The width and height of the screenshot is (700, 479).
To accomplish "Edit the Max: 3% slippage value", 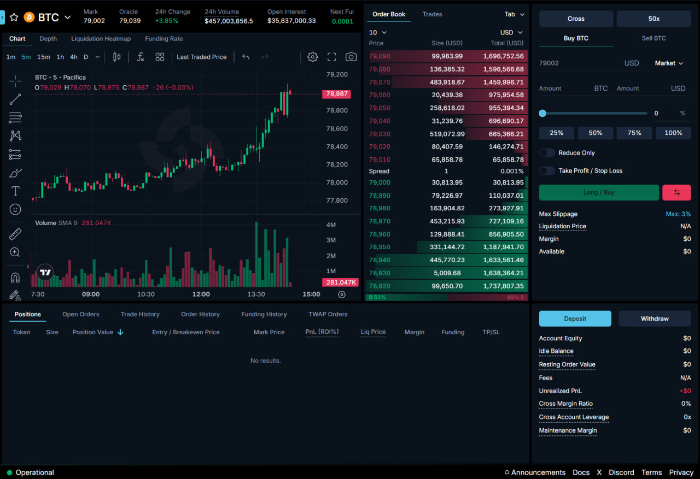I will (x=678, y=214).
